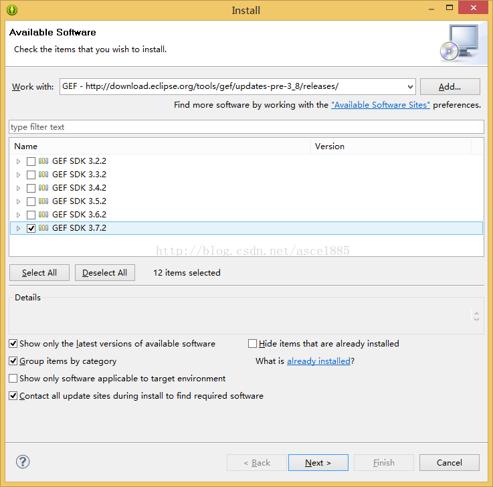This screenshot has height=487, width=493.
Task: Select the GEF SDK 3.2.2 row label
Action: point(79,161)
